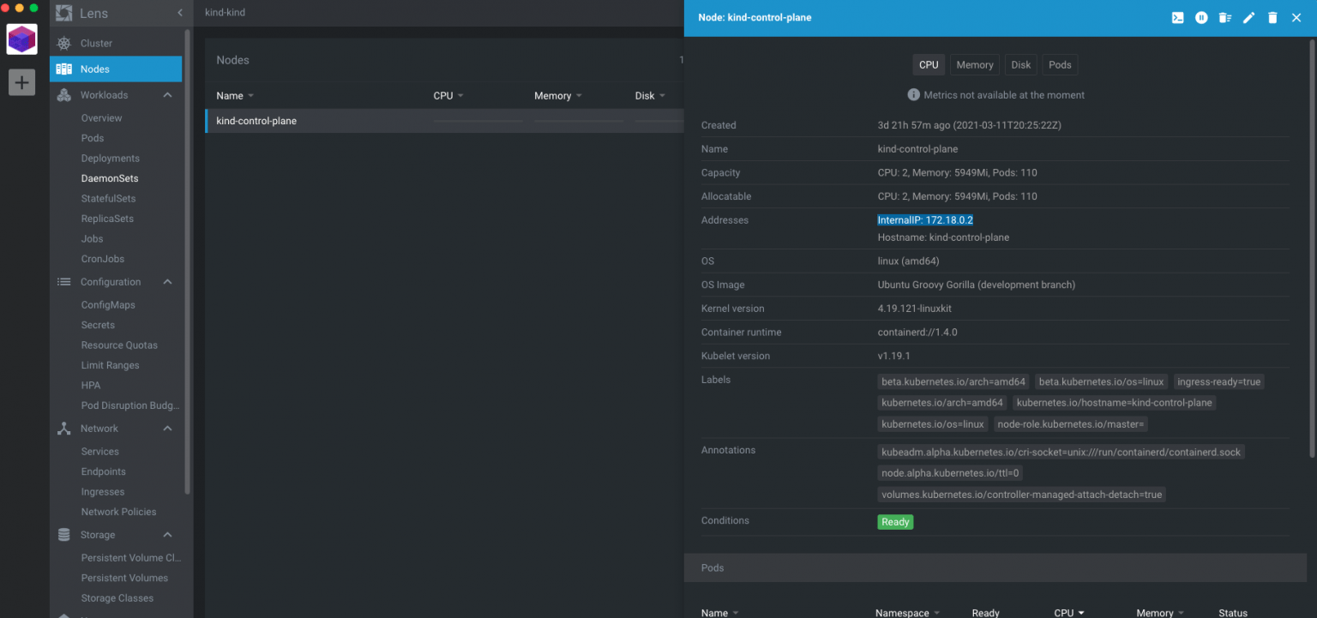Click the green Ready condition badge

point(895,521)
